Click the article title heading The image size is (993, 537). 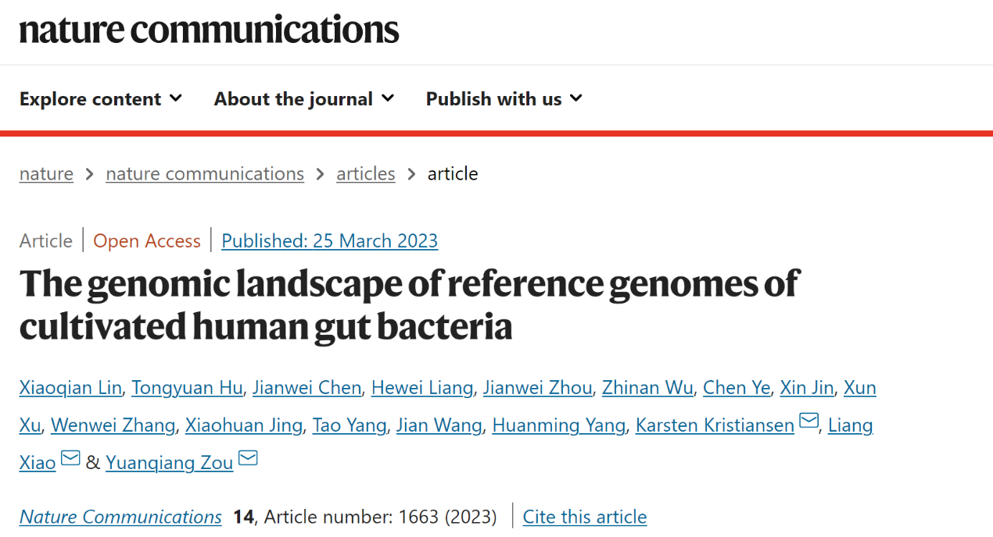pos(408,304)
